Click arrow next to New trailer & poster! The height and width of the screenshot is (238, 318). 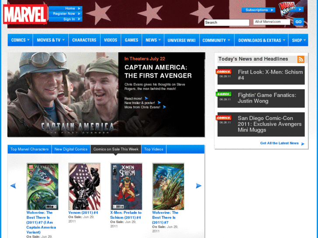pyautogui.click(x=159, y=103)
